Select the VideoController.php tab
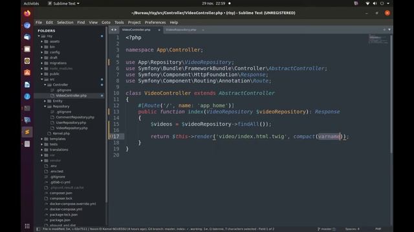The image size is (414, 232). (x=136, y=30)
